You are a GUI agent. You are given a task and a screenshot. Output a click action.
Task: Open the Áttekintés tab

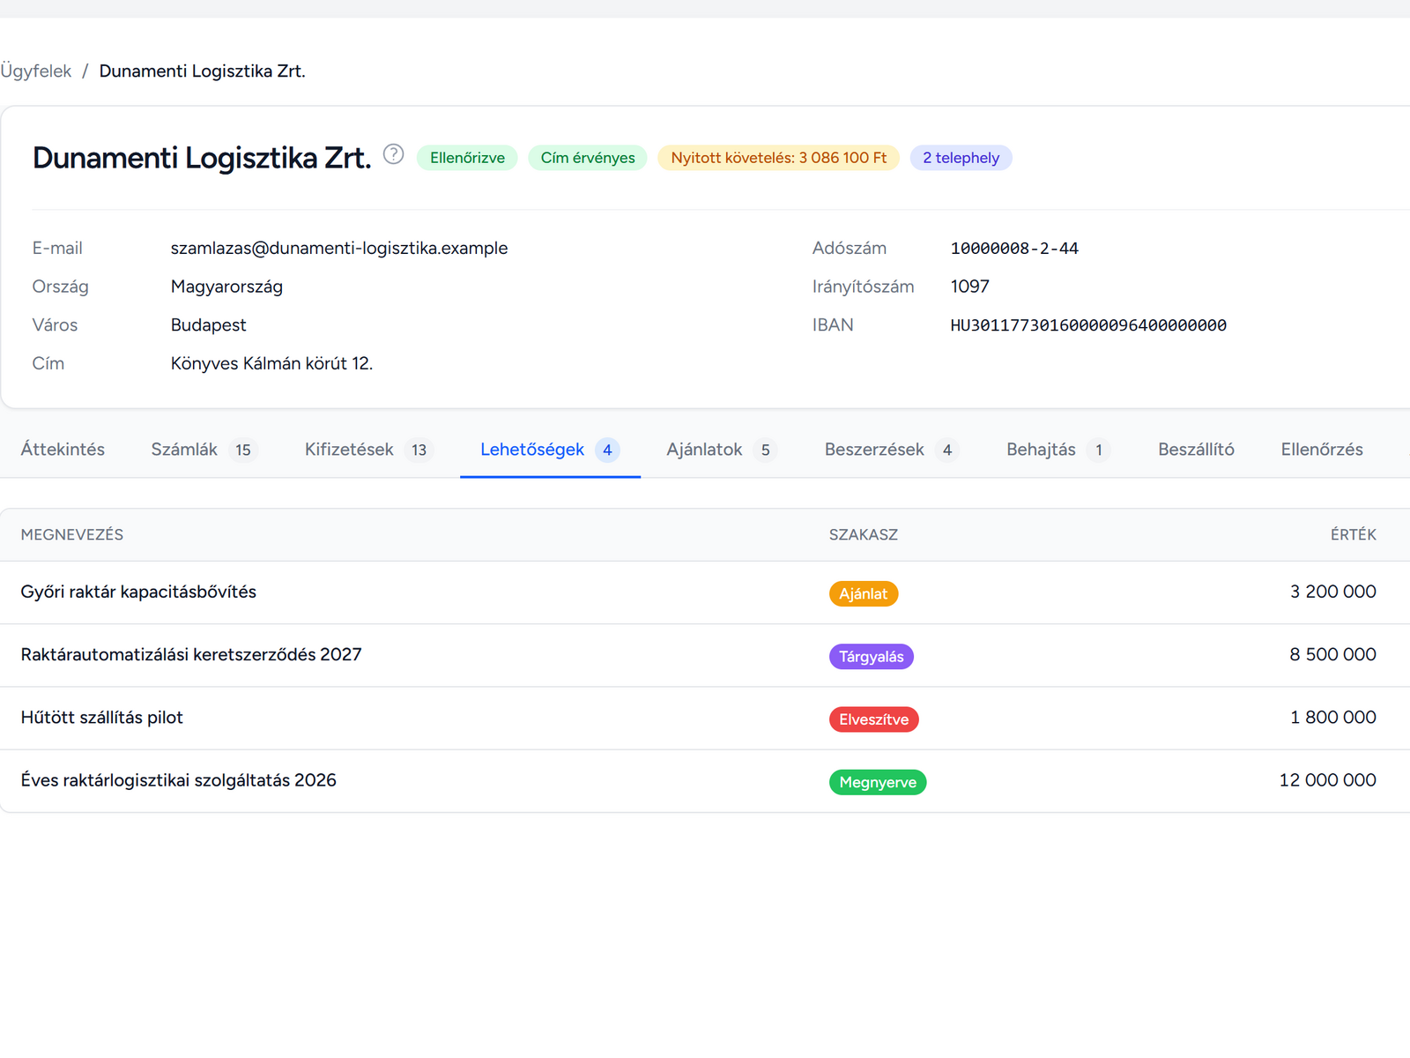coord(63,450)
